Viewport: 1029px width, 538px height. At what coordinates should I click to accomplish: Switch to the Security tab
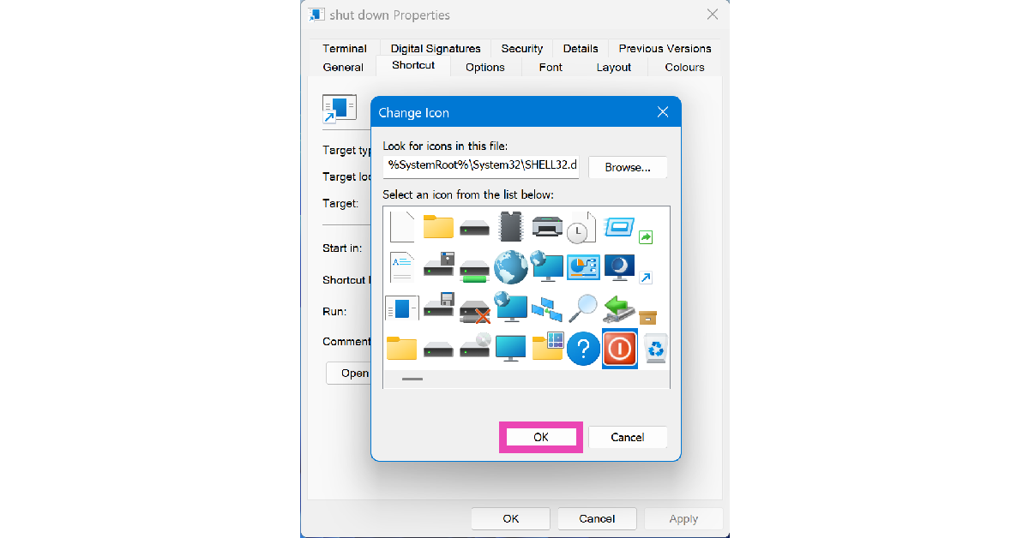pyautogui.click(x=521, y=49)
